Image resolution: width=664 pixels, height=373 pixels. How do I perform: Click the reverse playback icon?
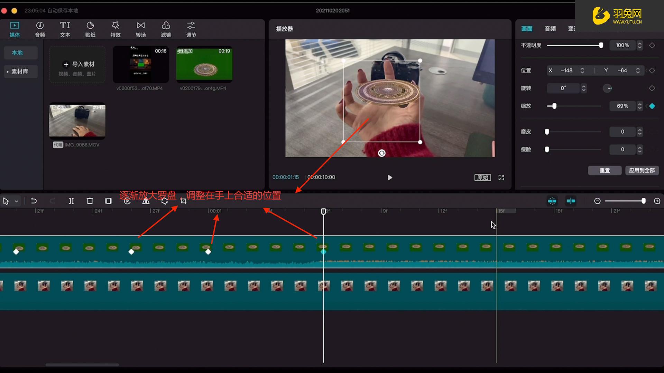[x=127, y=201]
